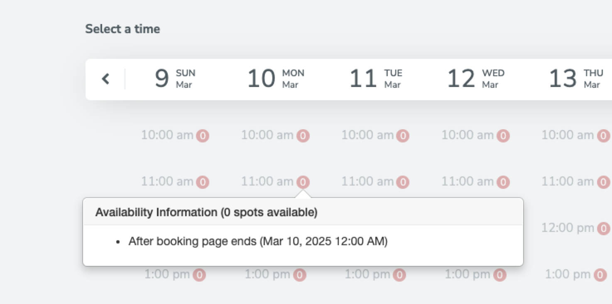Click the Select a time heading
The width and height of the screenshot is (612, 304).
[122, 29]
